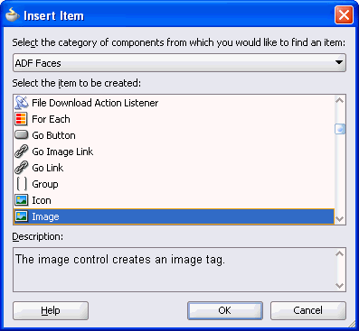Open the ADF Faces category dropdown

pyautogui.click(x=179, y=63)
